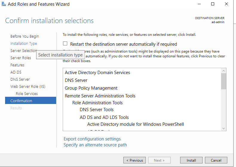
Task: Click the selections list scrollbar thumb
Action: click(223, 81)
